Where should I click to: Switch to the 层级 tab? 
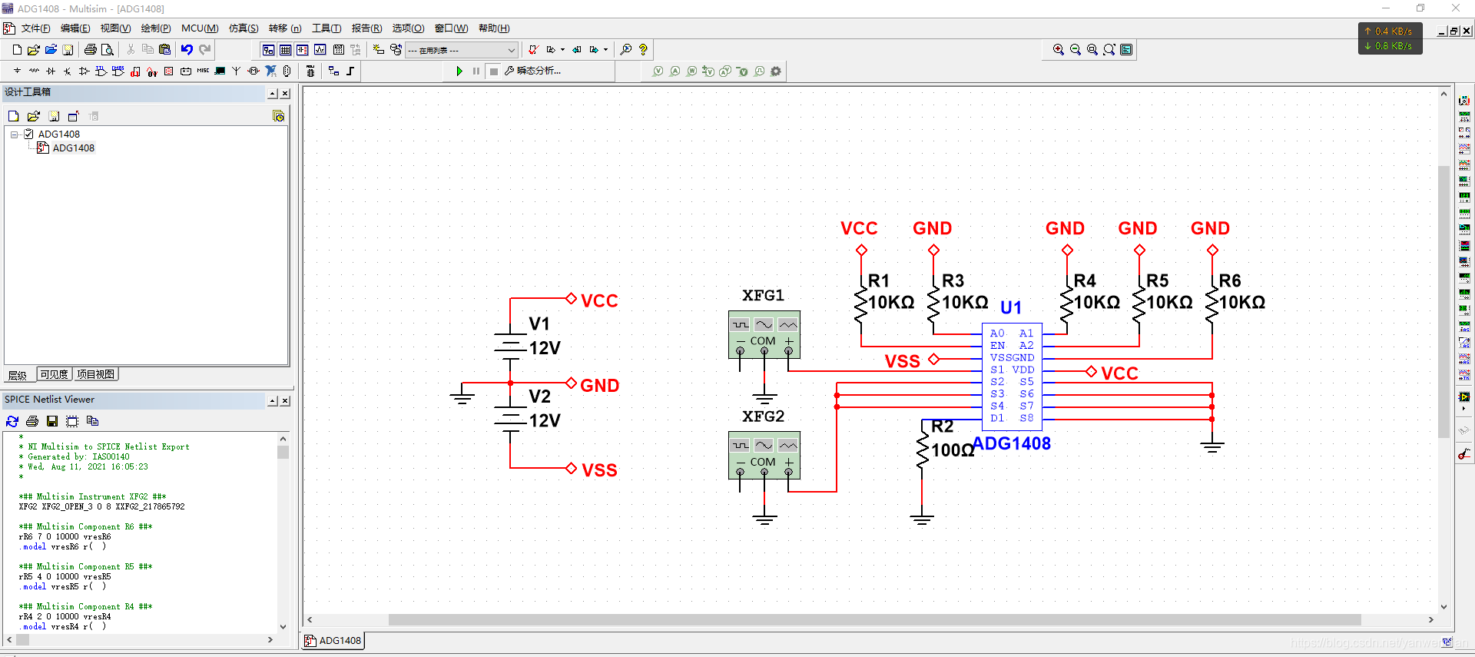point(18,376)
